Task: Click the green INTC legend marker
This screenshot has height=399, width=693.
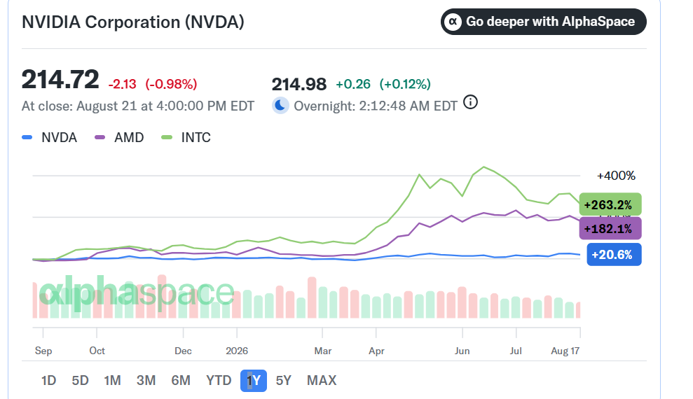Action: pos(167,137)
